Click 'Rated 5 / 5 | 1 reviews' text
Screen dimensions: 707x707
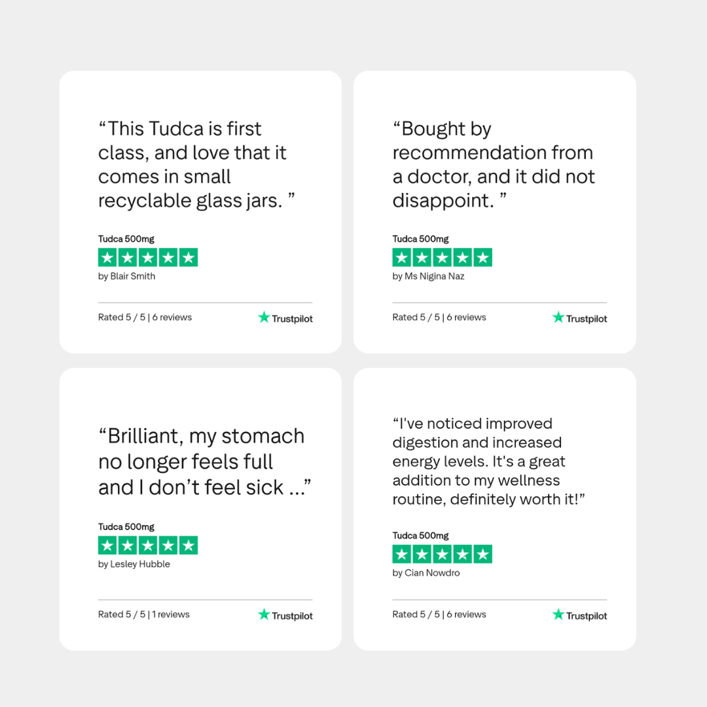pos(144,615)
